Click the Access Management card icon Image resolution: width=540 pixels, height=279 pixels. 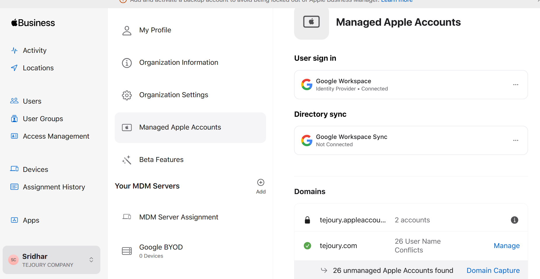14,136
